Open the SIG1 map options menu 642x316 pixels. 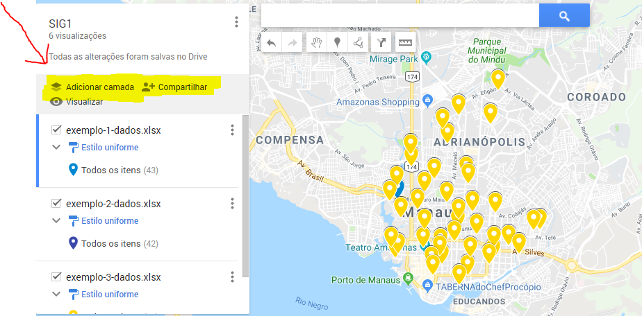point(236,22)
